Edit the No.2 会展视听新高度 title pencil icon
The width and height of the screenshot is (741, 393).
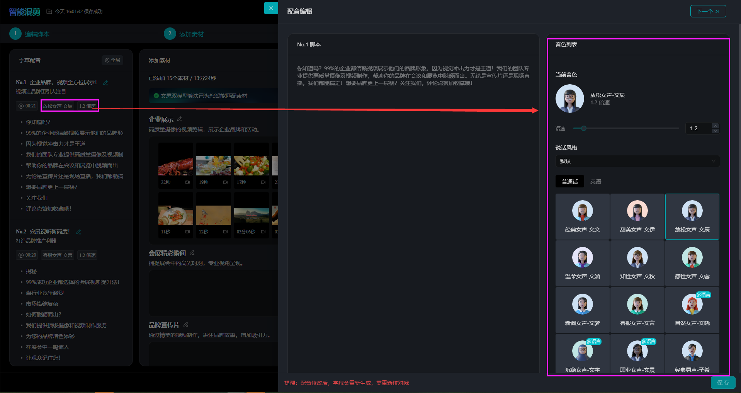click(78, 232)
